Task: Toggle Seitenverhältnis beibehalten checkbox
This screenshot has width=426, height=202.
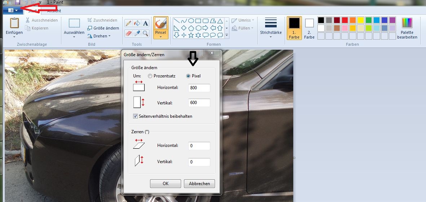Action: point(136,116)
